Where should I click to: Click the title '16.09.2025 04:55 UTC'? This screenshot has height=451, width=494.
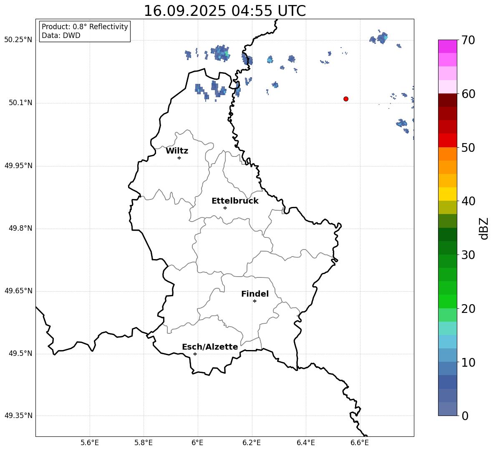(x=225, y=11)
